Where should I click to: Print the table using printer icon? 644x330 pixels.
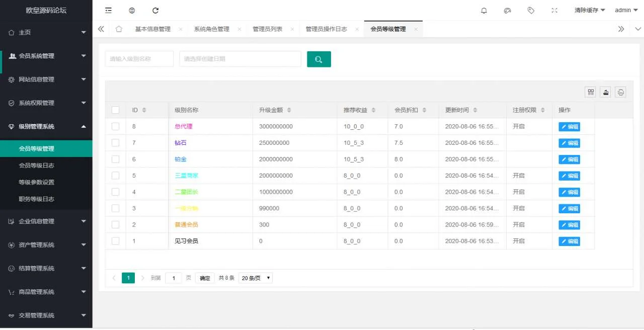(621, 92)
